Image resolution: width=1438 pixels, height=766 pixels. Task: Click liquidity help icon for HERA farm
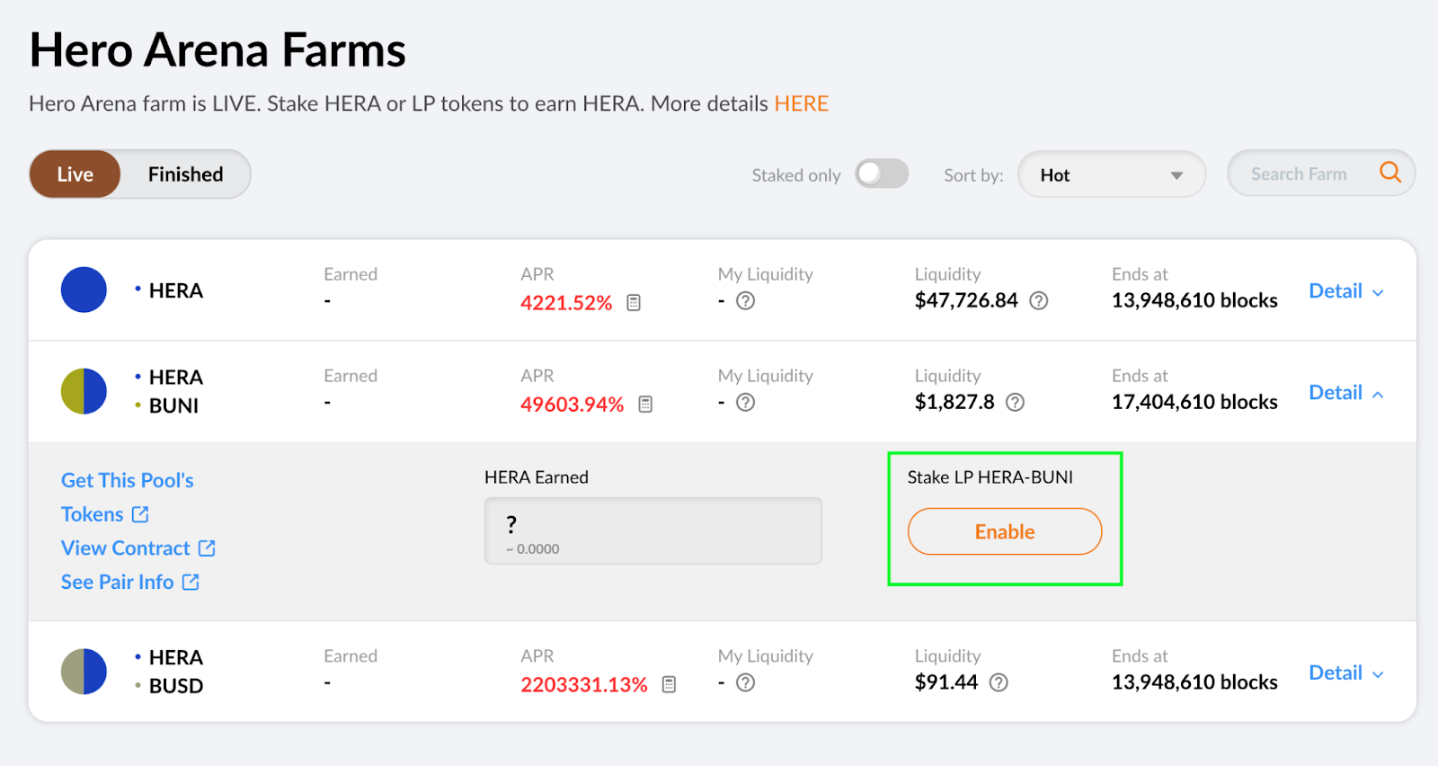tap(1039, 301)
